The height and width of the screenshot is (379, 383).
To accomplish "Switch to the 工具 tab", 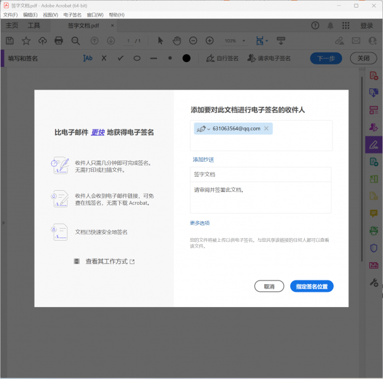I will pos(33,25).
